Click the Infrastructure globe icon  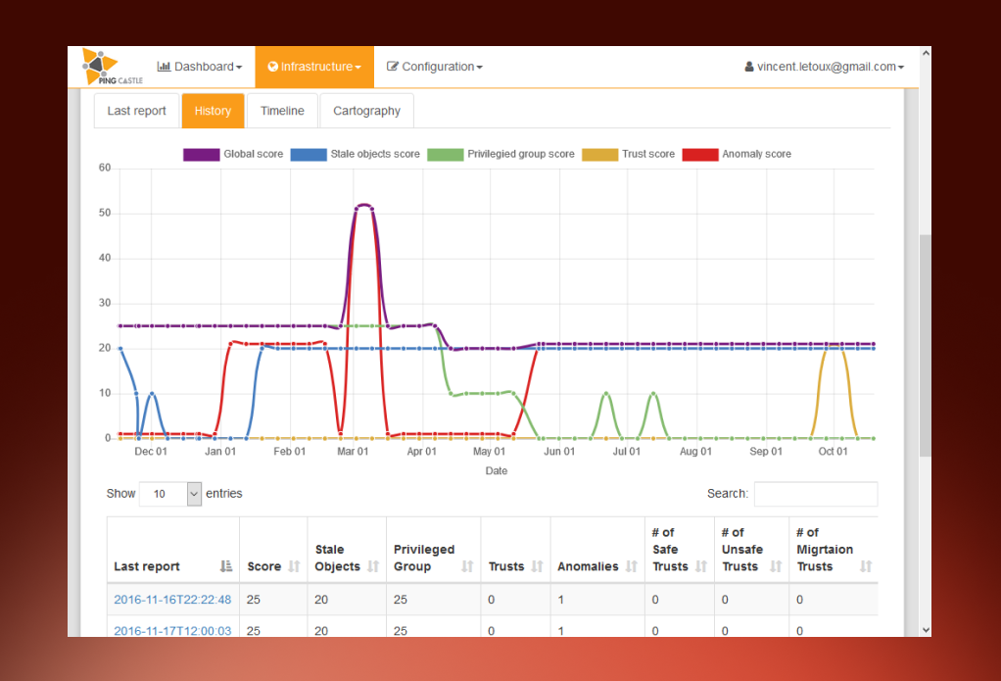point(272,67)
